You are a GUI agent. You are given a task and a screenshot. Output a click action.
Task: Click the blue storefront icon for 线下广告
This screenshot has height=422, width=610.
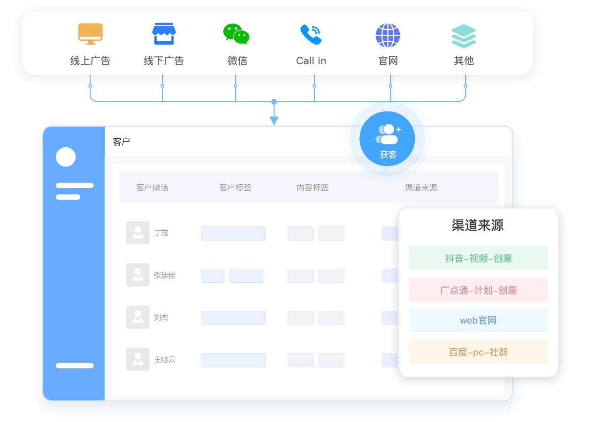pos(164,34)
